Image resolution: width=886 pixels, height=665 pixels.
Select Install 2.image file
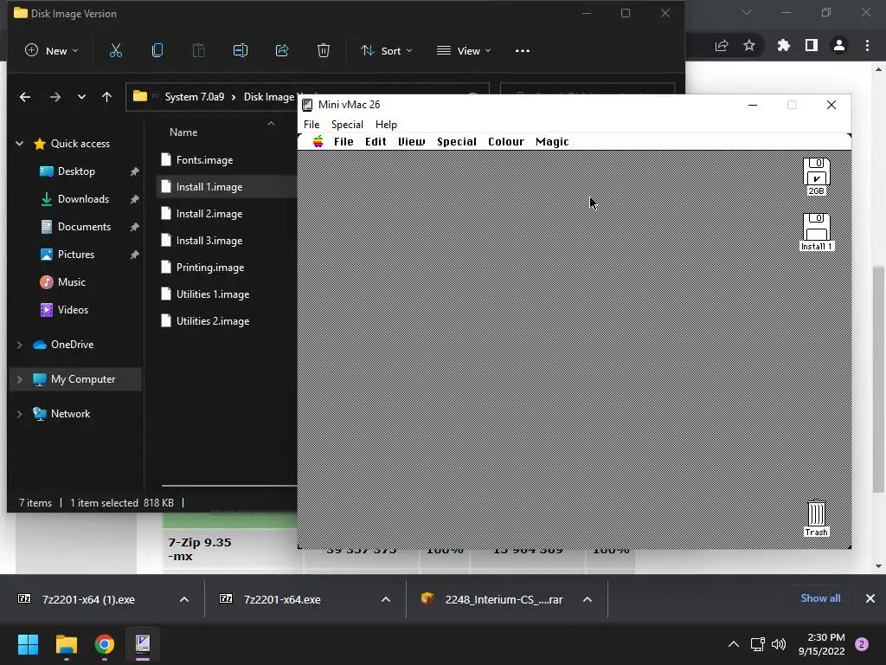tap(209, 214)
